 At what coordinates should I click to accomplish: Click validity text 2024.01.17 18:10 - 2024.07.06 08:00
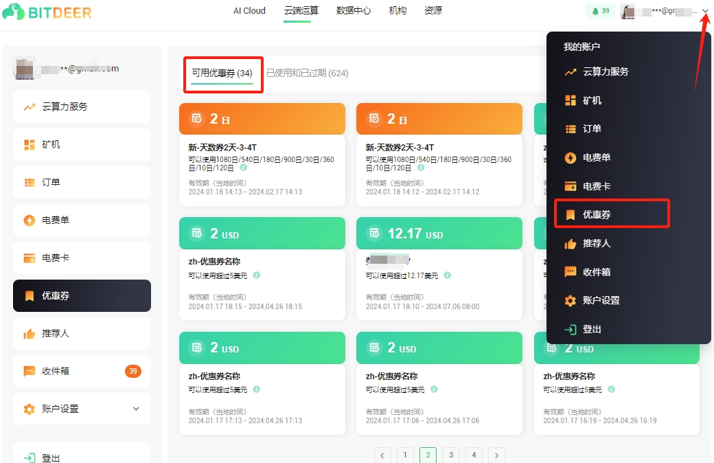pyautogui.click(x=423, y=306)
